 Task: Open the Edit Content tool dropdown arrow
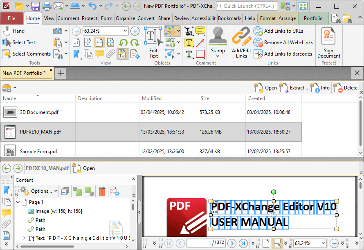(178, 31)
